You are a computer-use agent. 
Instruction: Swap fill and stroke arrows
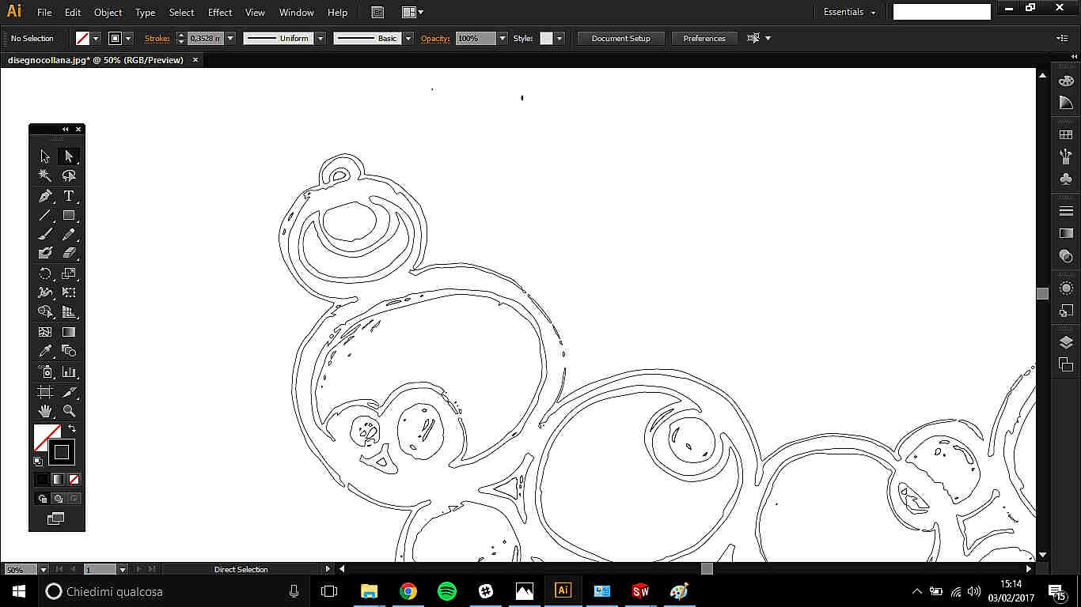(x=72, y=428)
